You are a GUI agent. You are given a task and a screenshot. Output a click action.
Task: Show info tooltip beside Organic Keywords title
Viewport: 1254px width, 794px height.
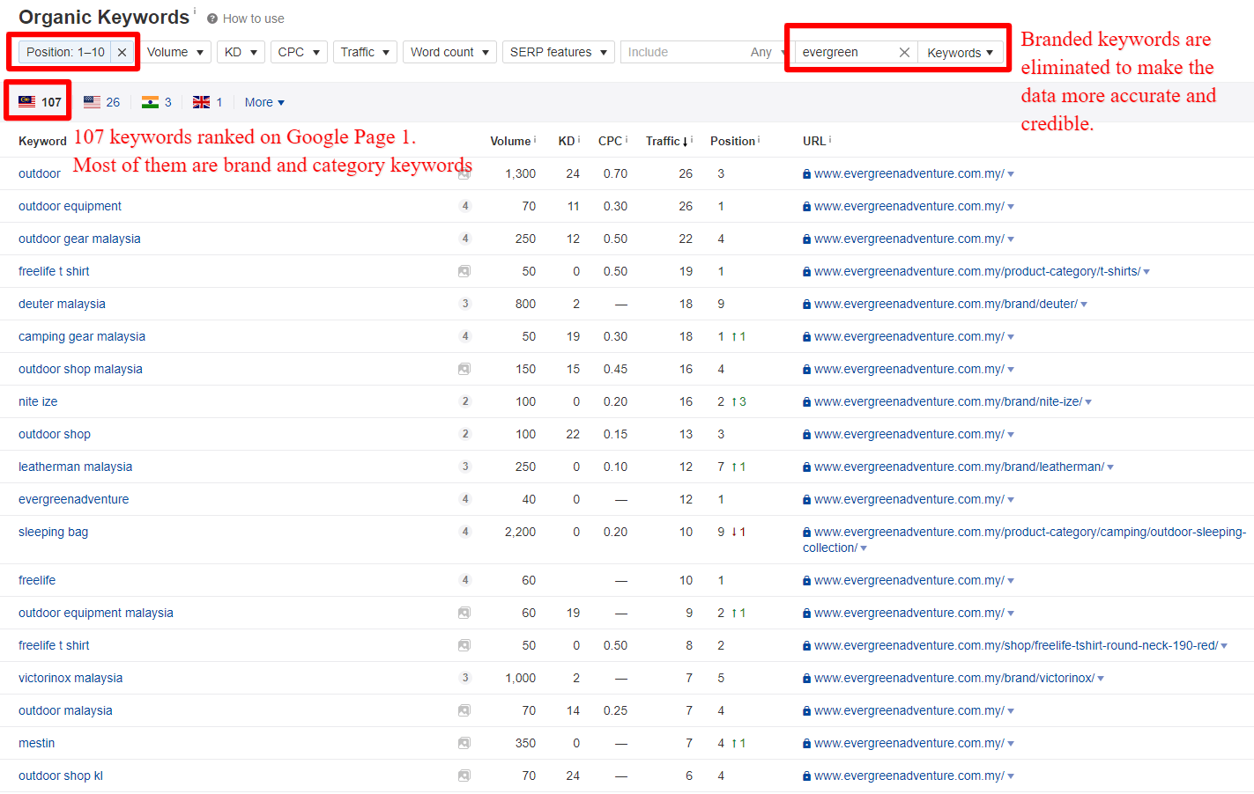point(195,11)
